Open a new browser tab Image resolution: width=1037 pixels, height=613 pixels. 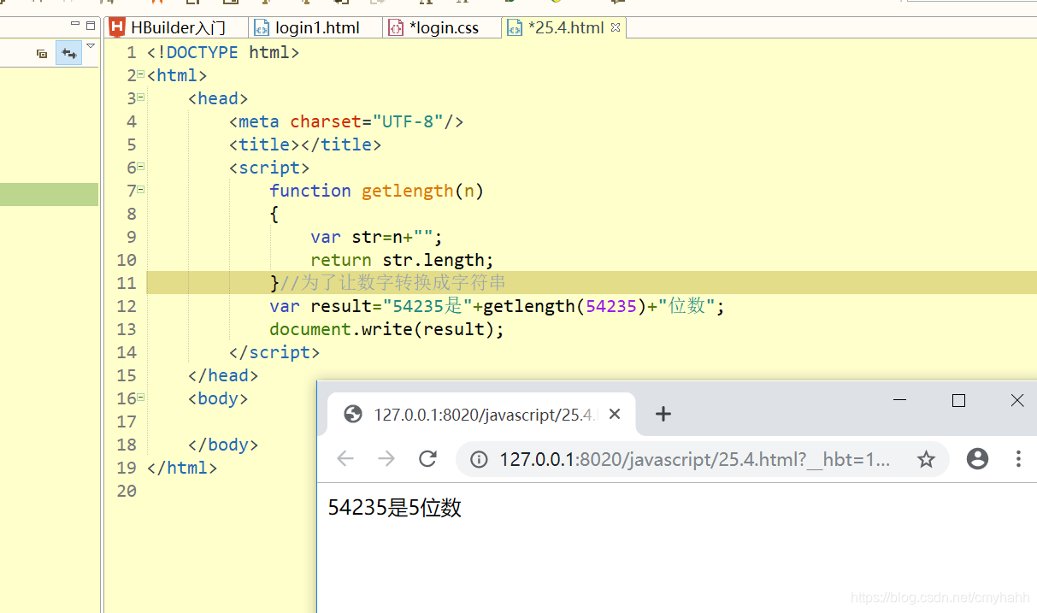pyautogui.click(x=663, y=415)
